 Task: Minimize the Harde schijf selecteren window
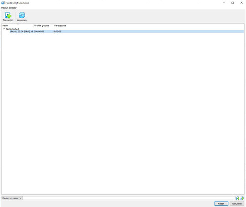point(224,3)
